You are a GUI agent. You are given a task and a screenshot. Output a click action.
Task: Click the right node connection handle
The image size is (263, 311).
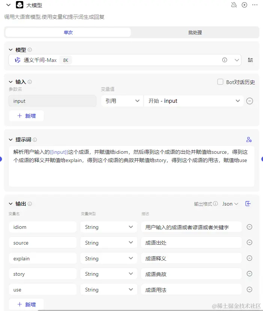point(262,159)
